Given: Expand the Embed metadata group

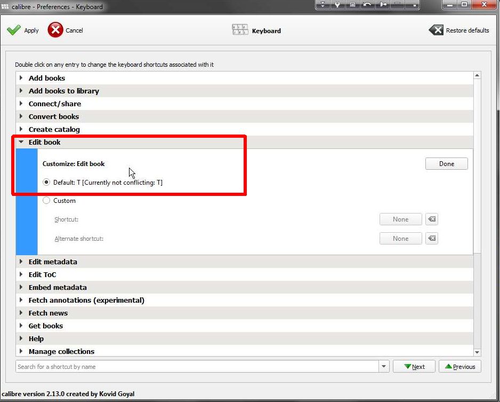Looking at the screenshot, I should 21,287.
